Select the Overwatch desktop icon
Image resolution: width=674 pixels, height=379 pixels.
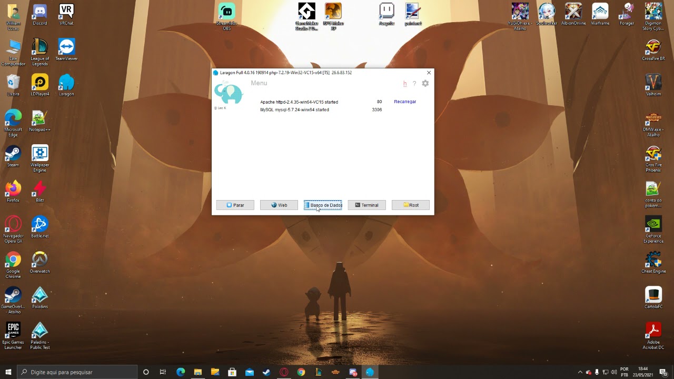click(x=40, y=263)
